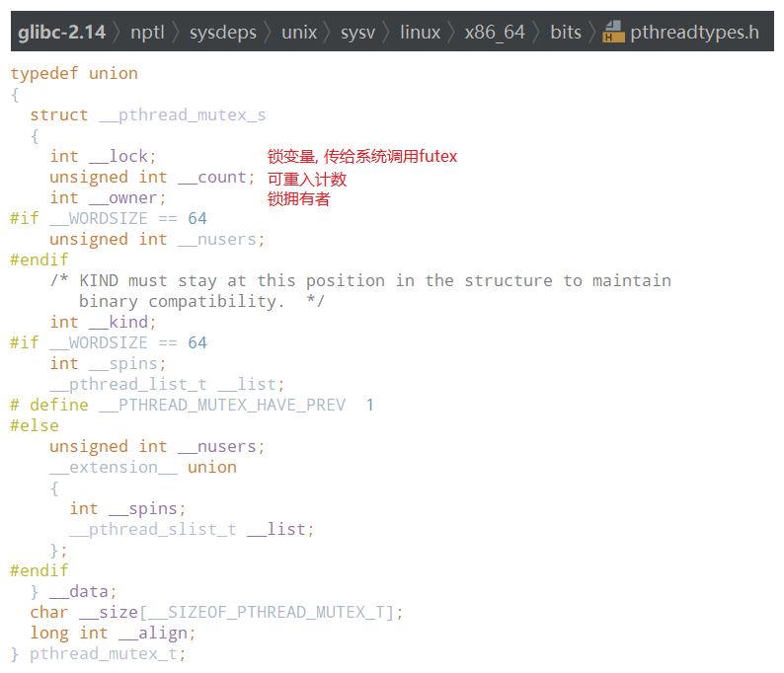Click the red annotation 可重入计数
Viewport: 784px width, 673px height.
pyautogui.click(x=307, y=179)
